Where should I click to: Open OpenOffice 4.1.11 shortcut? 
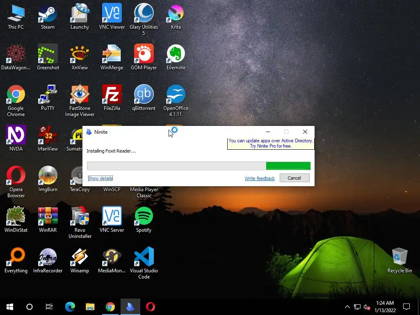click(x=176, y=101)
